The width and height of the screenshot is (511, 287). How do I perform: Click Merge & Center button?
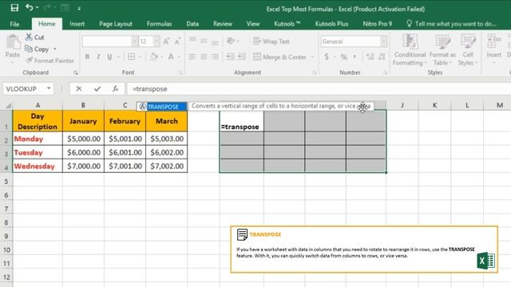(x=280, y=57)
